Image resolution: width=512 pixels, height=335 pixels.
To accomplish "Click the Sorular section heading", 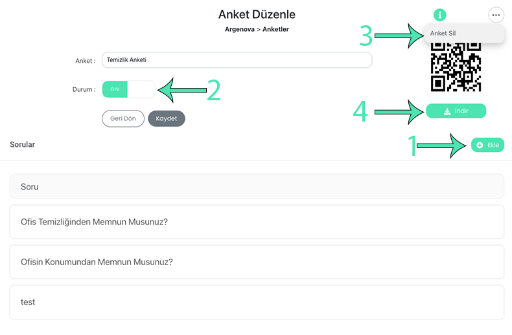I will click(x=22, y=144).
